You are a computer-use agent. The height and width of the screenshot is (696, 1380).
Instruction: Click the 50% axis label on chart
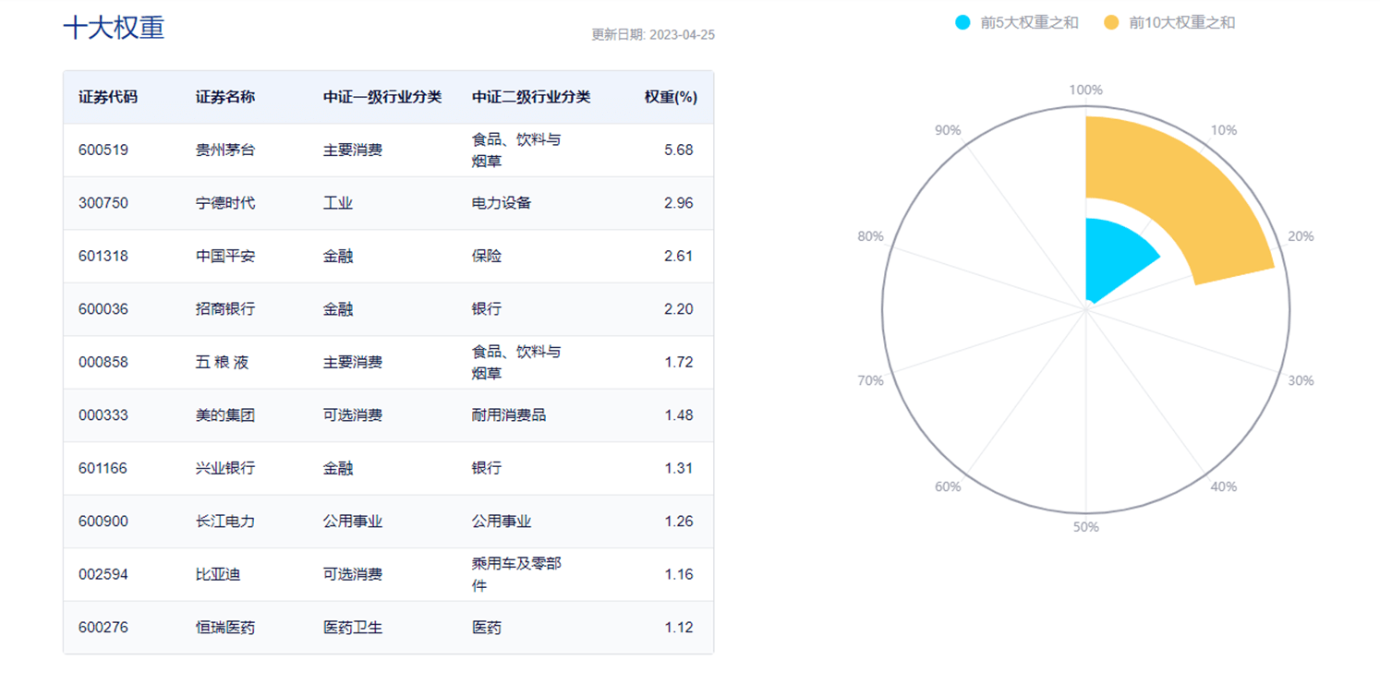coord(1085,527)
